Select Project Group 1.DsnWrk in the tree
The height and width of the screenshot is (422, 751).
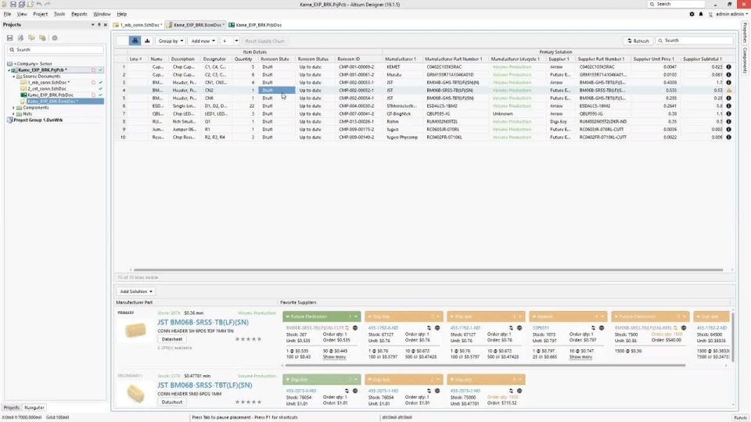click(38, 120)
